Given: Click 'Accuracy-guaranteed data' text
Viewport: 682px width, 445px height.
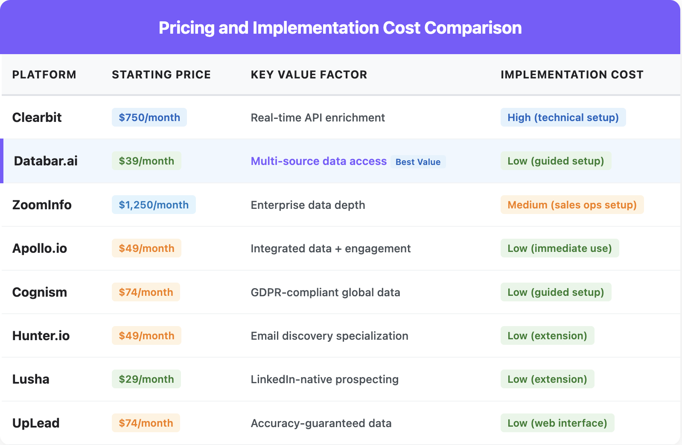Looking at the screenshot, I should [321, 423].
